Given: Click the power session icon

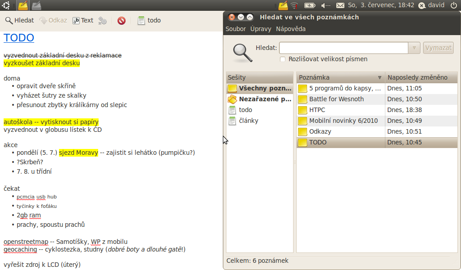Looking at the screenshot, I should pos(454,5).
